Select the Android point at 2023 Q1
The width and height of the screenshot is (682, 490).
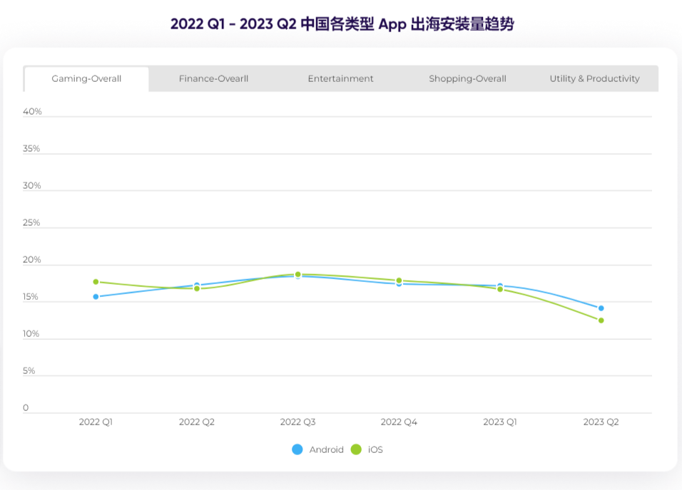500,286
